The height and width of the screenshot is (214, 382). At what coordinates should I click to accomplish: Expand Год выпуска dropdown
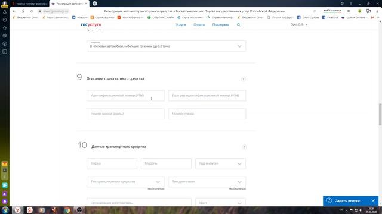point(220,163)
